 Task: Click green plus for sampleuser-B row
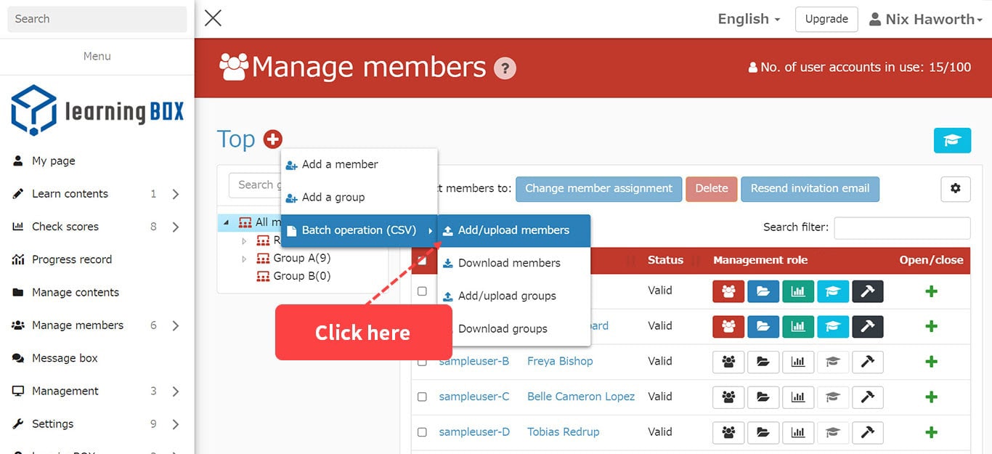click(x=931, y=362)
